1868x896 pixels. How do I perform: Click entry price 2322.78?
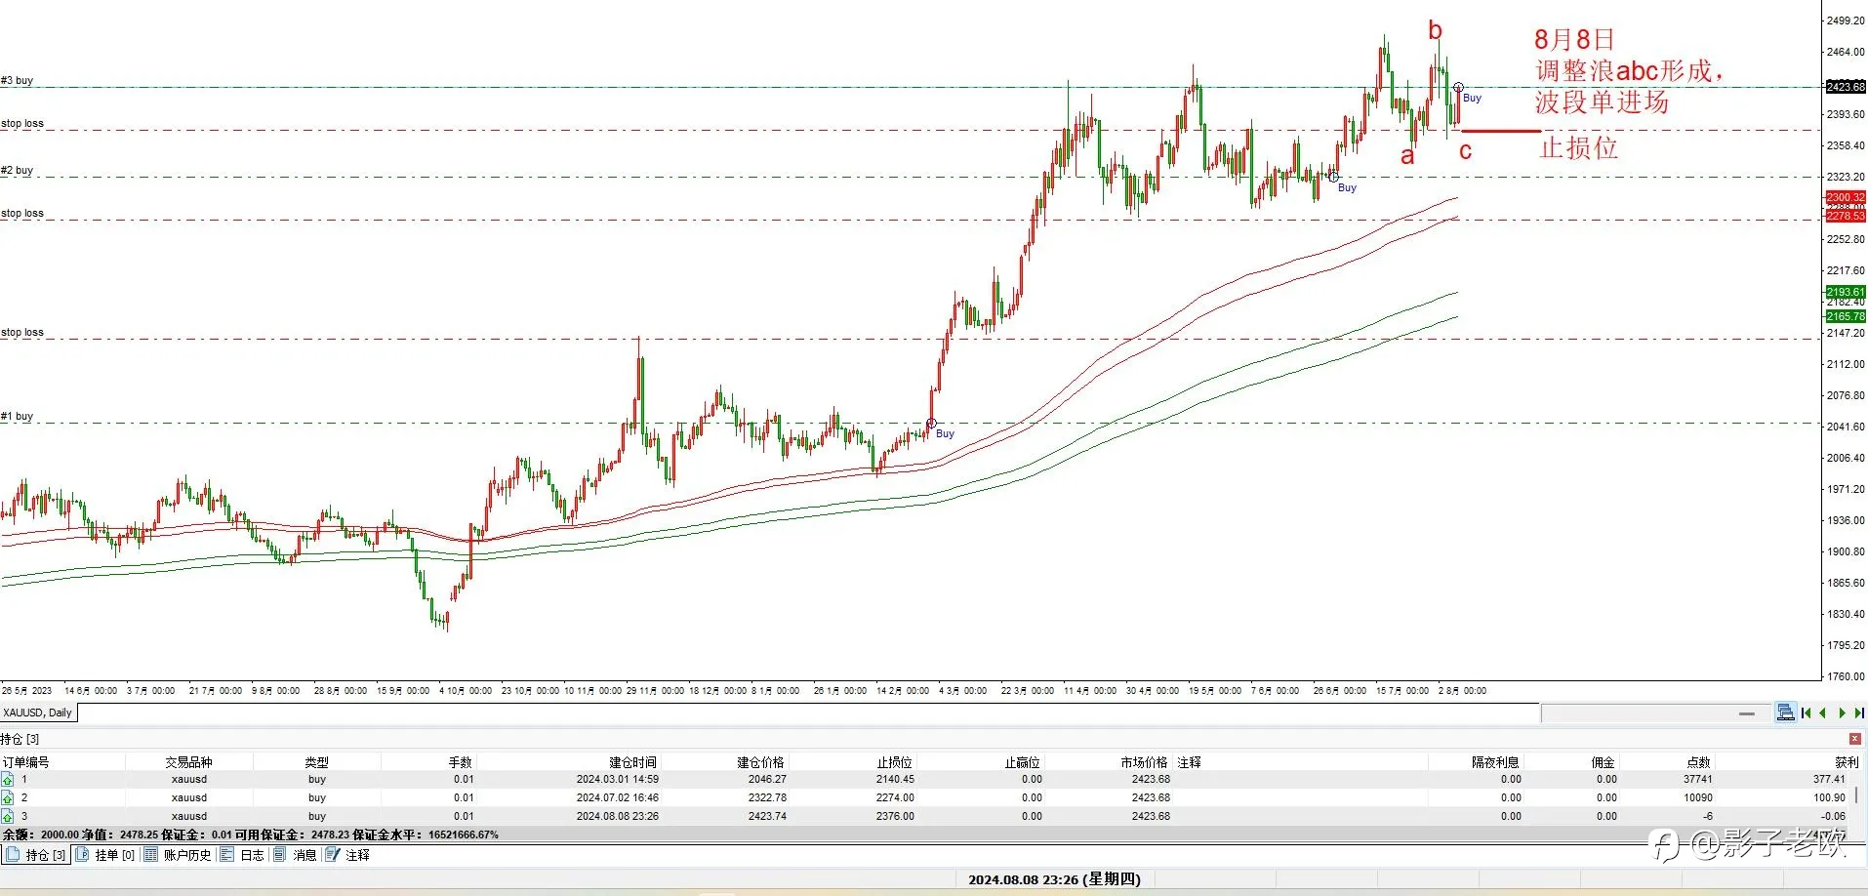767,797
